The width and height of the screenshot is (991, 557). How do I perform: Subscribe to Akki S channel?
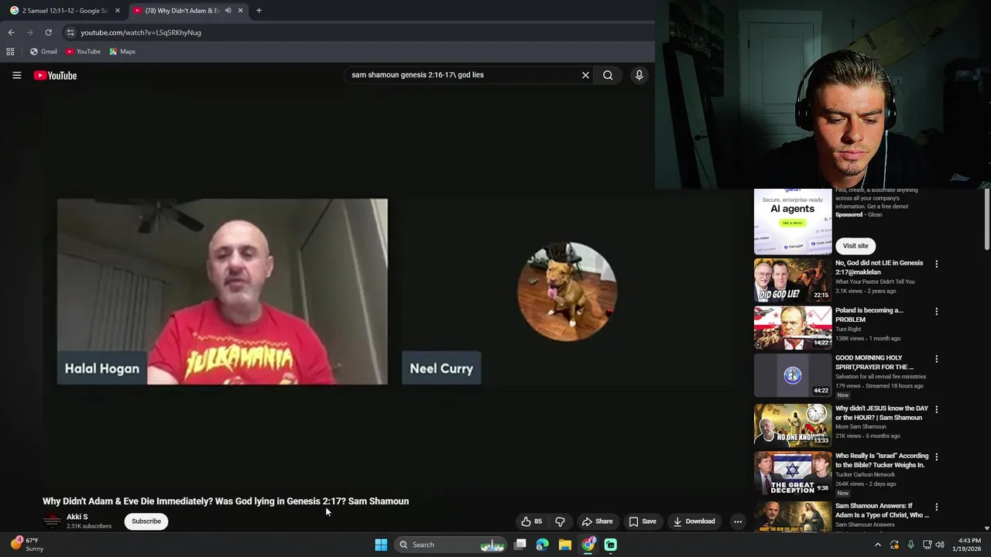coord(146,521)
